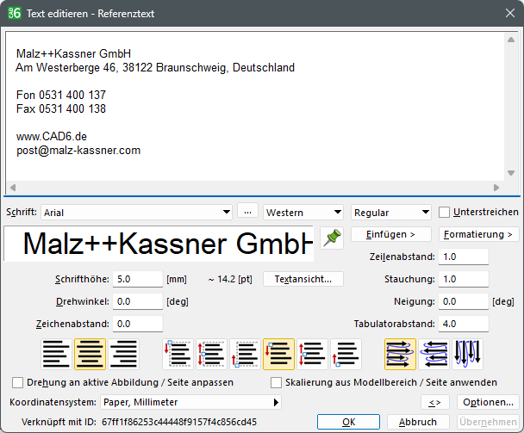The width and height of the screenshot is (524, 433).
Task: Select centered text alignment icon
Action: [x=90, y=354]
